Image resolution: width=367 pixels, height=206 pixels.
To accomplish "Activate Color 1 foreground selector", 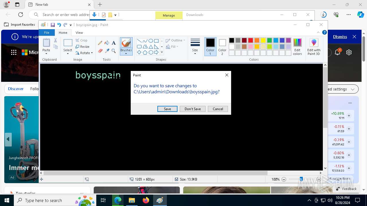I will tap(210, 47).
